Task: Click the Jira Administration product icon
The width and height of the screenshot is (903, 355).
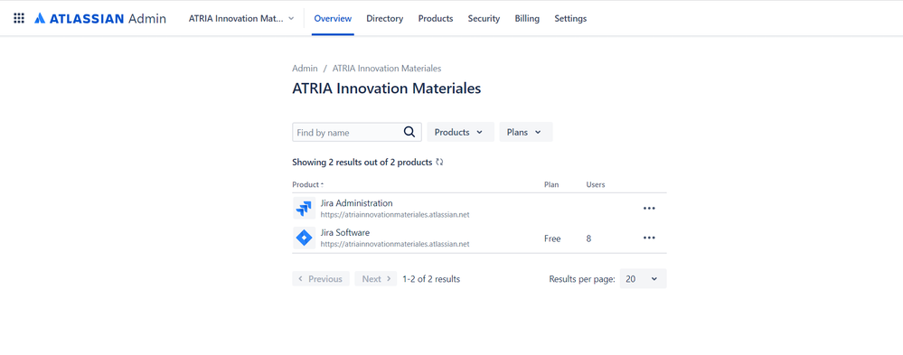Action: (304, 209)
